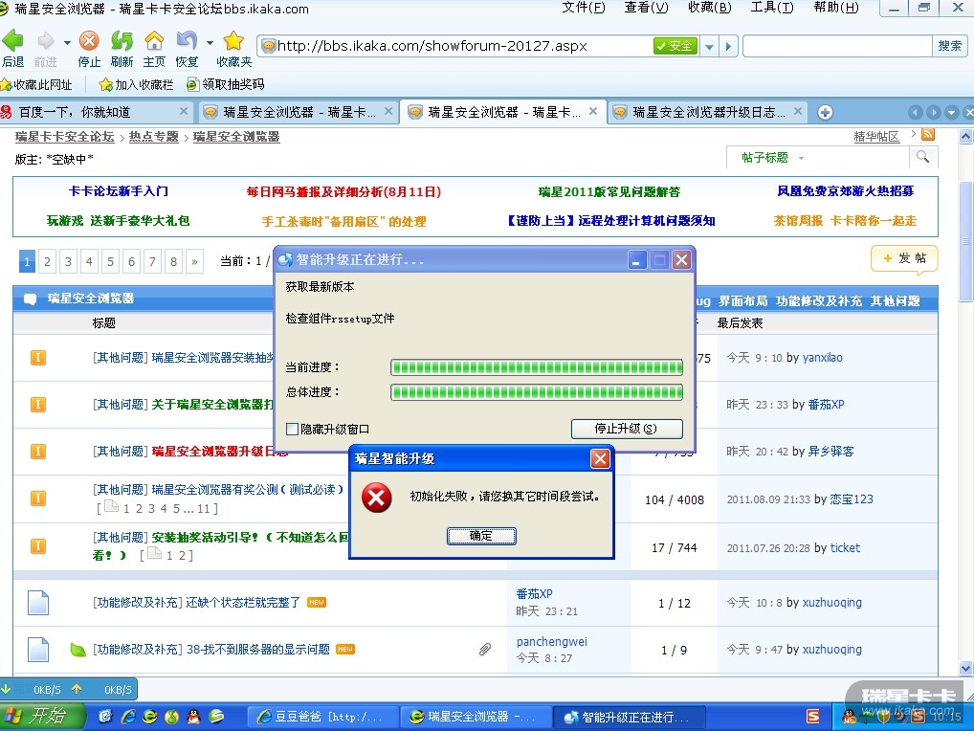974x731 pixels.
Task: Open new tab with plus icon
Action: (825, 112)
